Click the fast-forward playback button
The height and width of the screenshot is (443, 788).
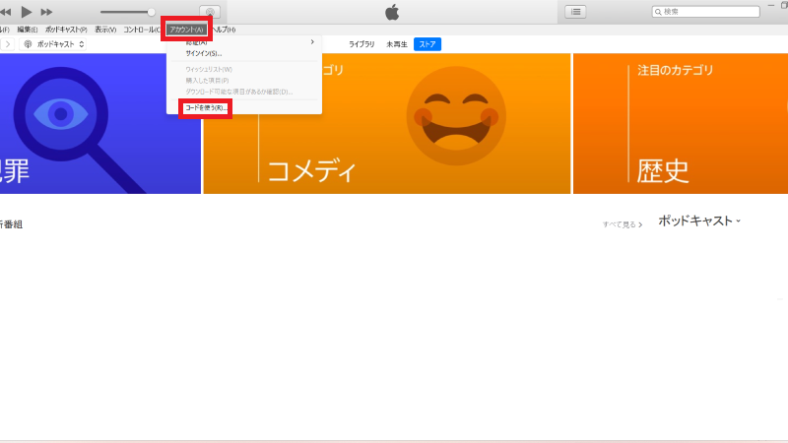(x=46, y=12)
